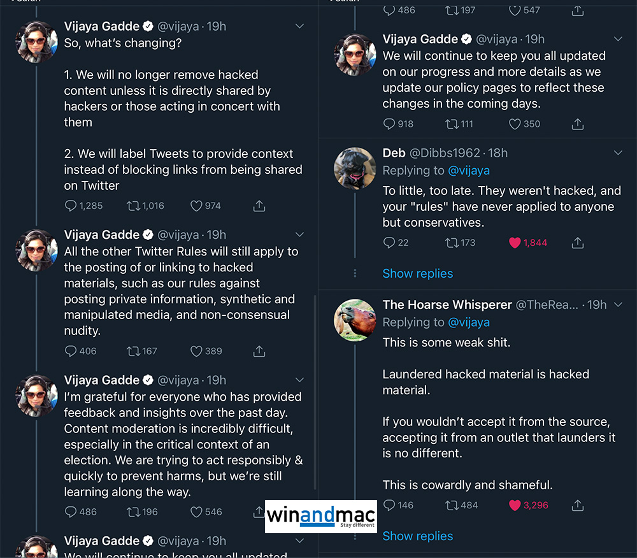
Task: Share the "keep you all updated" tweet
Action: (578, 124)
